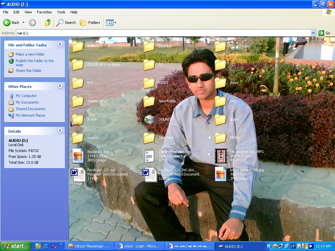335x251 pixels.
Task: Select the Die another day.log text icon
Action: [149, 156]
